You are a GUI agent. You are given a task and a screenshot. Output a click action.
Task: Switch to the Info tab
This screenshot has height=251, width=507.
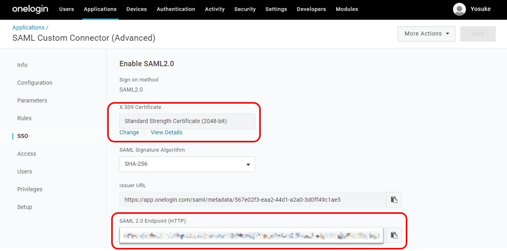pyautogui.click(x=22, y=65)
